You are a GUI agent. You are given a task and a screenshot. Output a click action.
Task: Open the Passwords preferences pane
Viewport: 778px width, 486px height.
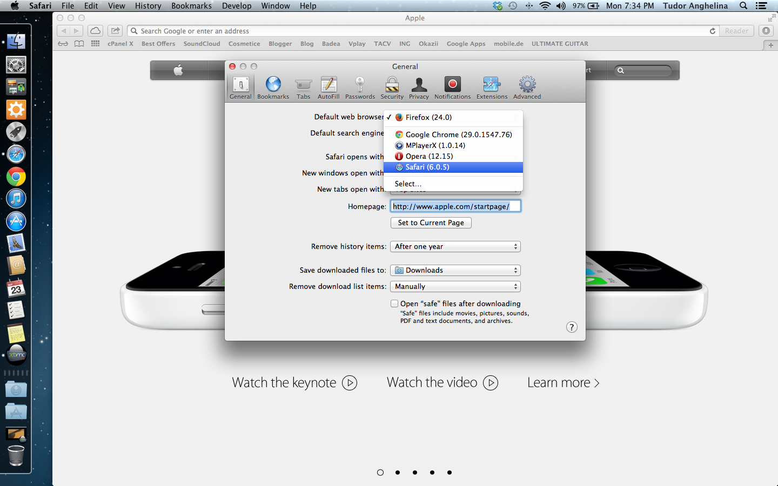360,88
